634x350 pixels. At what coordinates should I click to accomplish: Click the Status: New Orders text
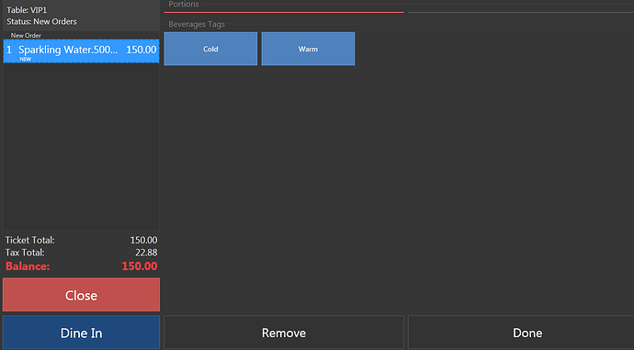[x=41, y=21]
